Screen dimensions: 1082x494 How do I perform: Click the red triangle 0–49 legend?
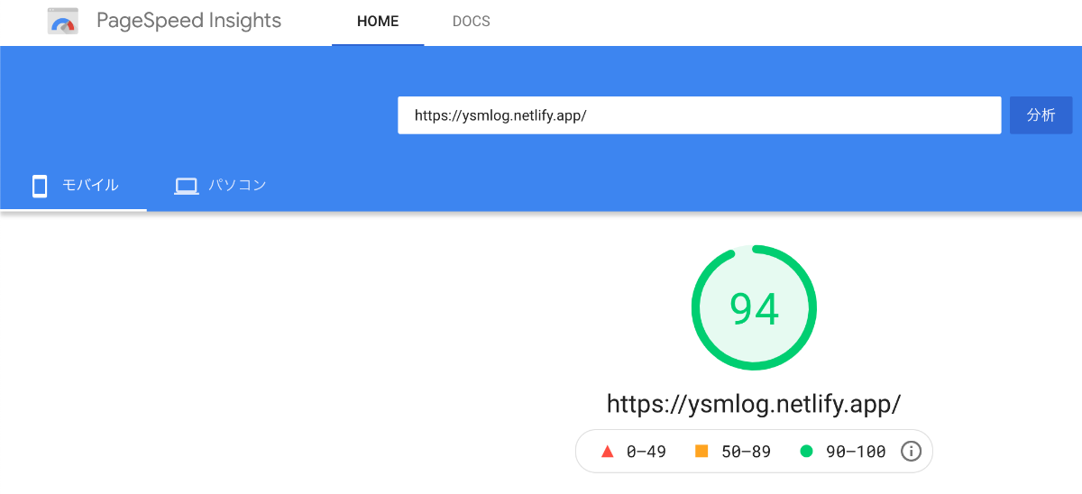pyautogui.click(x=634, y=452)
